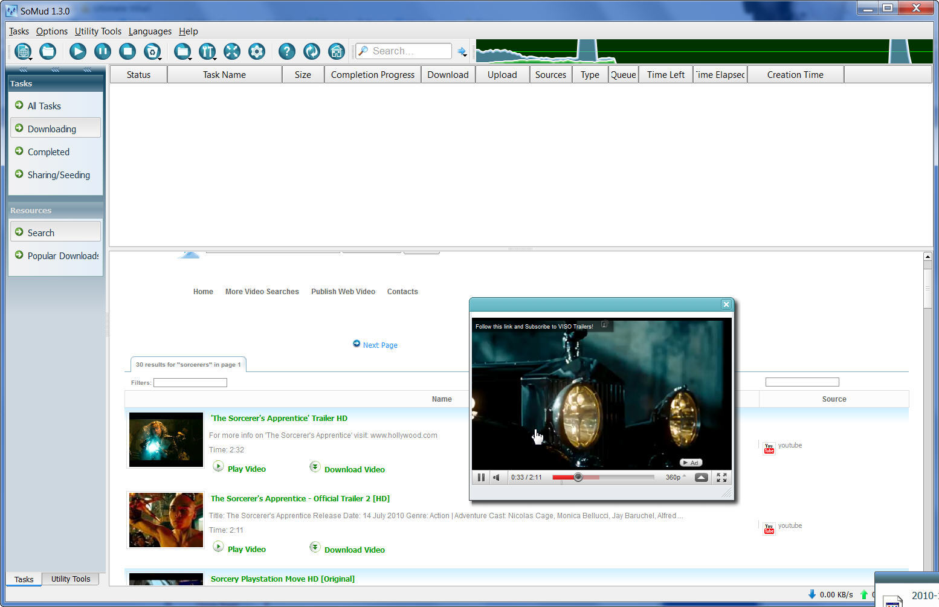This screenshot has width=939, height=607.
Task: Open the search arrow dropdown beside search box
Action: click(462, 52)
